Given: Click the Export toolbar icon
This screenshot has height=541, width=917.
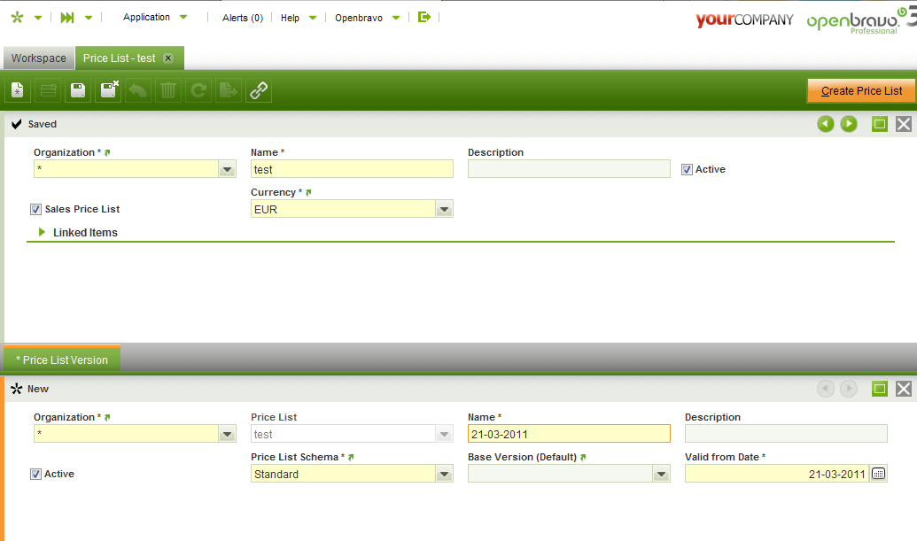Looking at the screenshot, I should click(228, 90).
